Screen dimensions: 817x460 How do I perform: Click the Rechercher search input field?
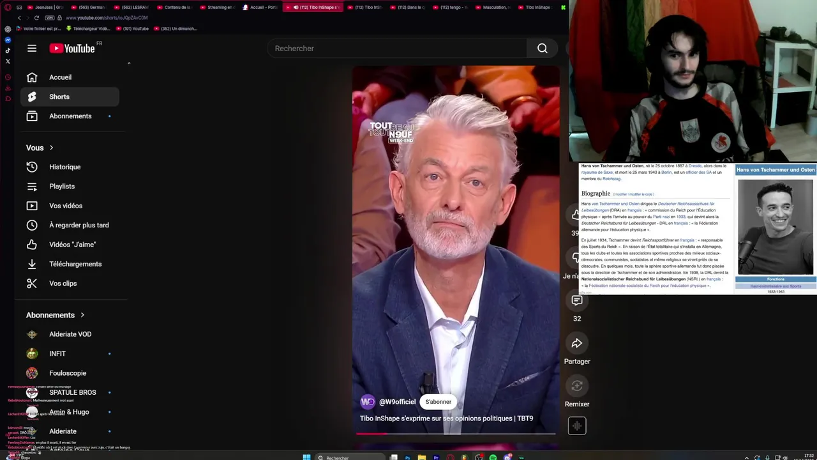pos(398,49)
